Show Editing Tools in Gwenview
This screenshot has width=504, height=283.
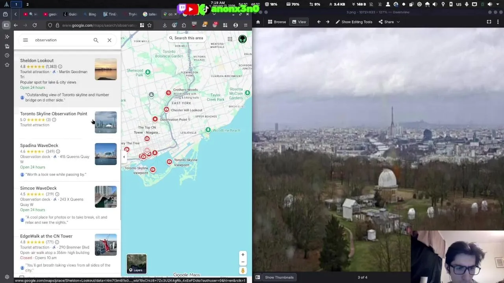[354, 22]
